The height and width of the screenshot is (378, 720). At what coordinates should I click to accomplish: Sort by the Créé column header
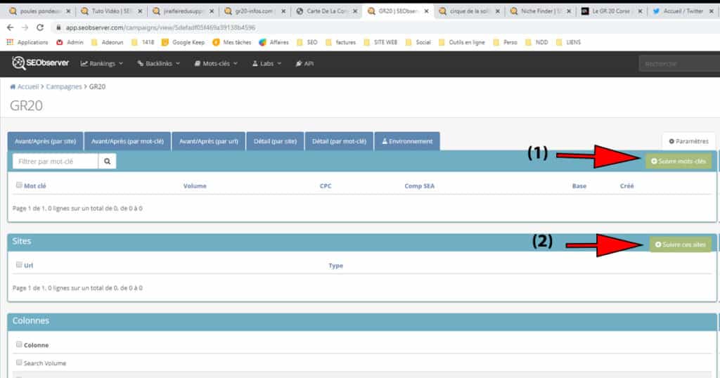(626, 185)
